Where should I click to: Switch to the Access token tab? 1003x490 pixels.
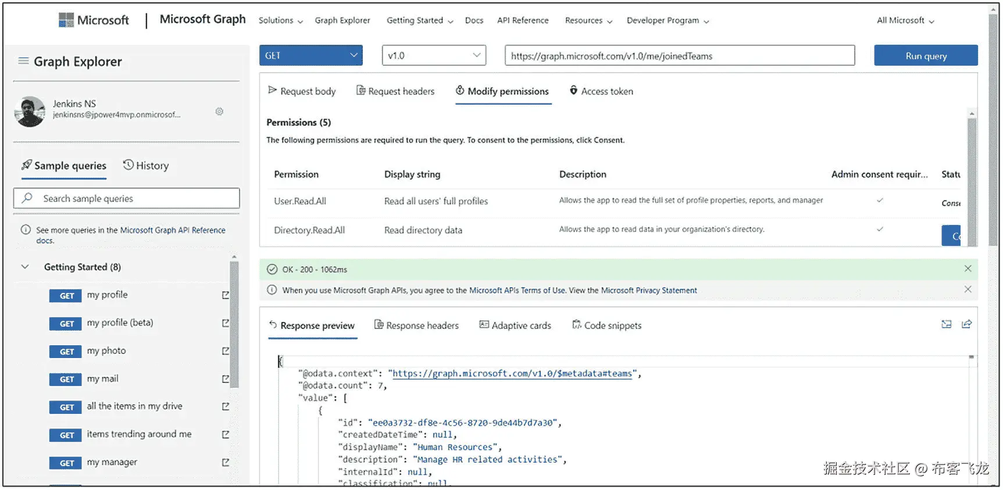coord(601,91)
